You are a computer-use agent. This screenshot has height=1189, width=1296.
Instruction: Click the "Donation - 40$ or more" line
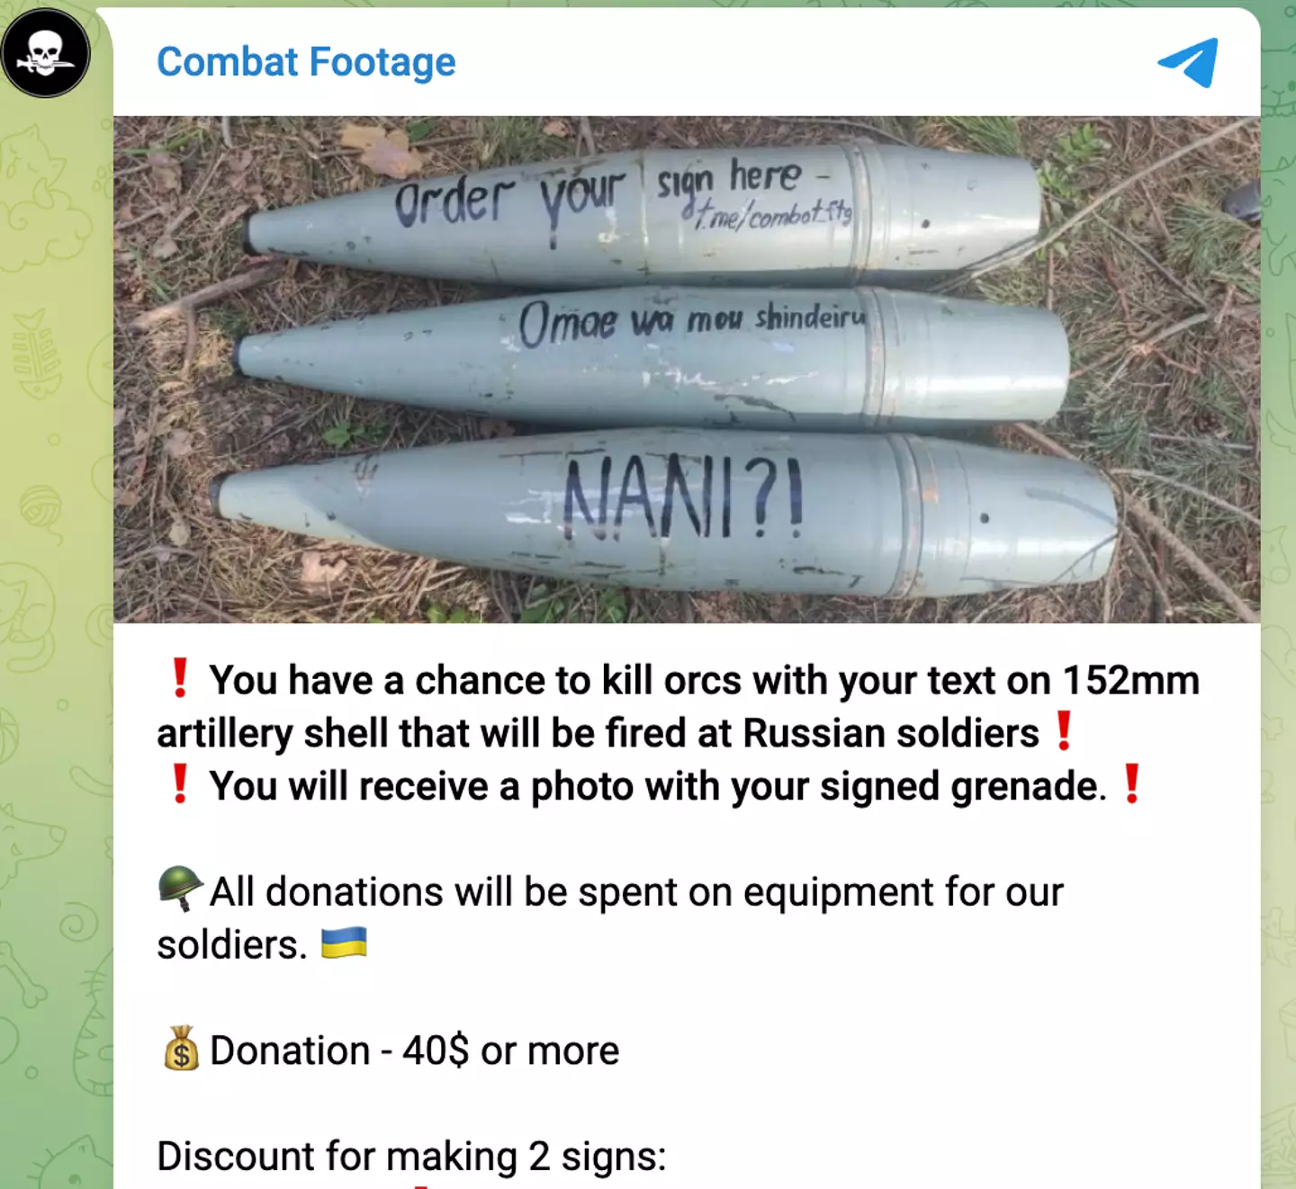(414, 1050)
